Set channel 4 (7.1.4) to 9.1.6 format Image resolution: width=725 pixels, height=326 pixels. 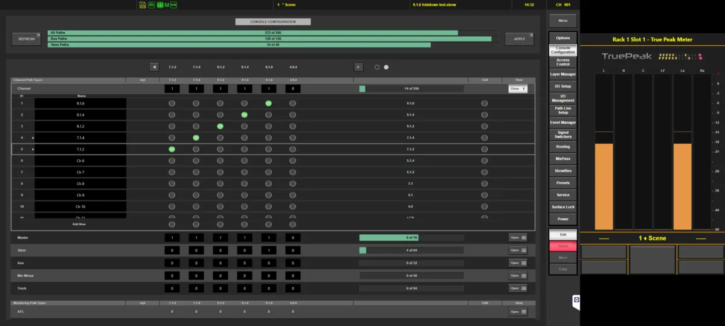pos(268,138)
